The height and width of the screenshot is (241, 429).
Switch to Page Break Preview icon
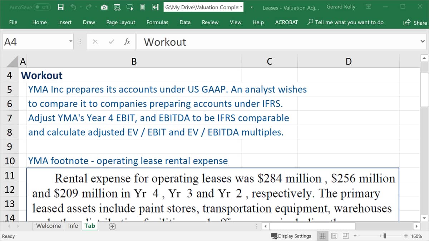(x=346, y=236)
